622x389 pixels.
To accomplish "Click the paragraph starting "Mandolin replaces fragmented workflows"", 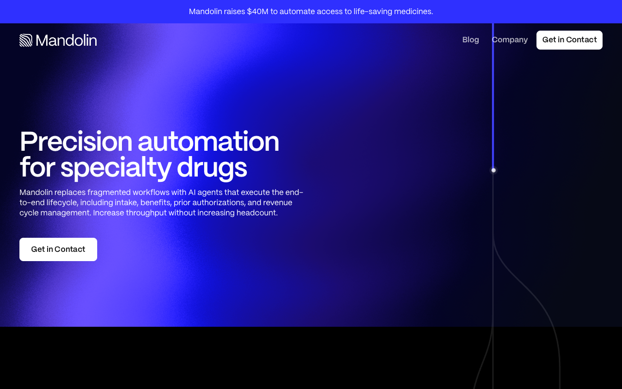I will (x=161, y=203).
